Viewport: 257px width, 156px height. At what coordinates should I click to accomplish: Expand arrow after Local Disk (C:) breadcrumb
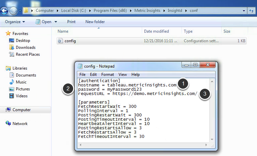coord(90,11)
